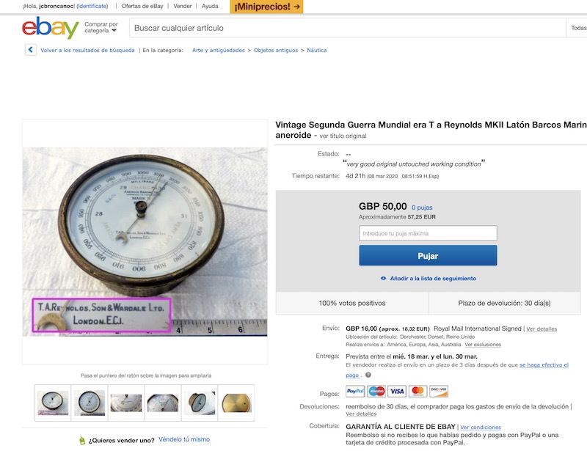Open the Todas categories dropdown
Viewport: 587px width, 451px height.
point(578,28)
